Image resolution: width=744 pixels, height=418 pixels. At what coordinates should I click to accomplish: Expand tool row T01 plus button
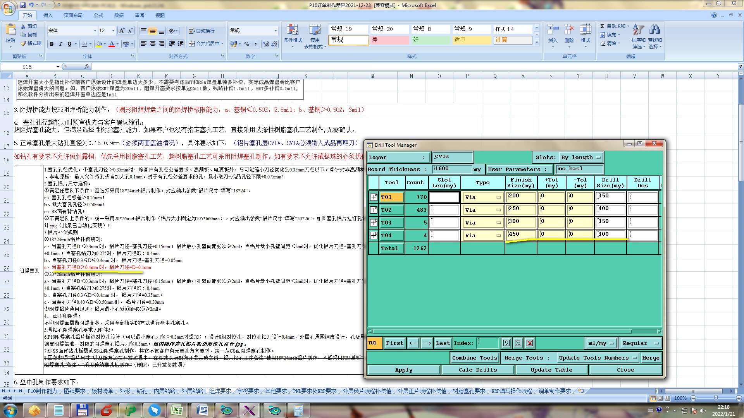(374, 197)
